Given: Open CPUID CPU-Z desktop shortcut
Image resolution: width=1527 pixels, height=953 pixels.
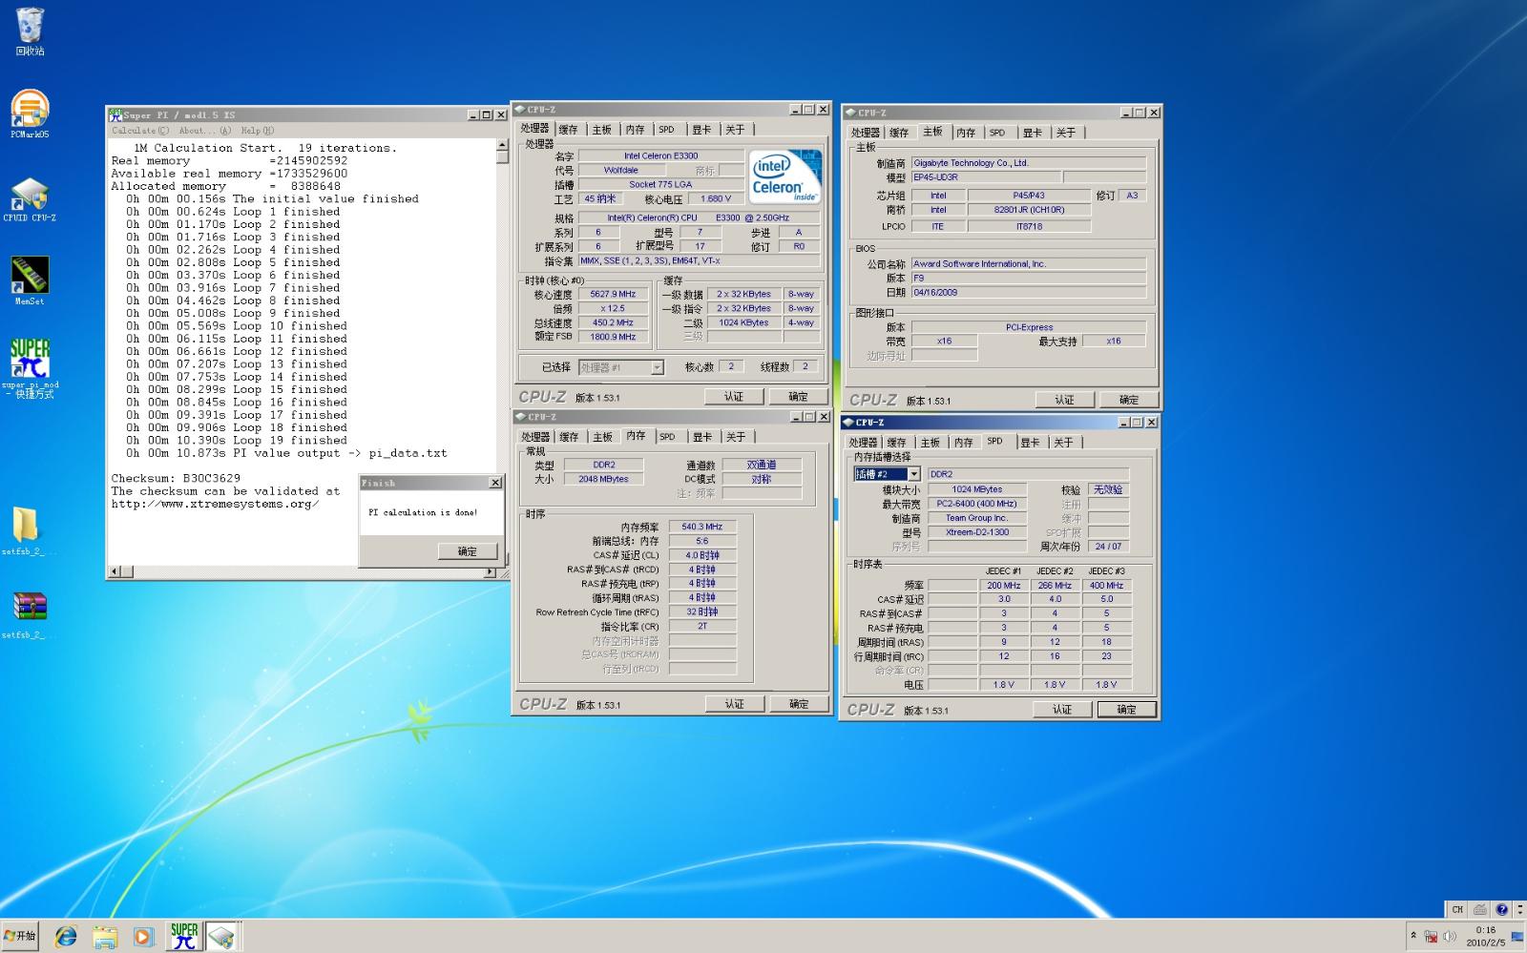Looking at the screenshot, I should point(30,198).
